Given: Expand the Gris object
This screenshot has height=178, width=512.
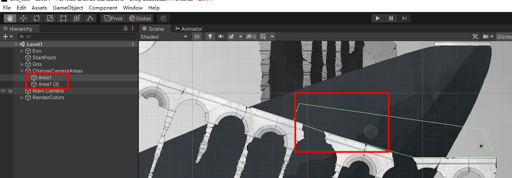Looking at the screenshot, I should click(x=22, y=64).
